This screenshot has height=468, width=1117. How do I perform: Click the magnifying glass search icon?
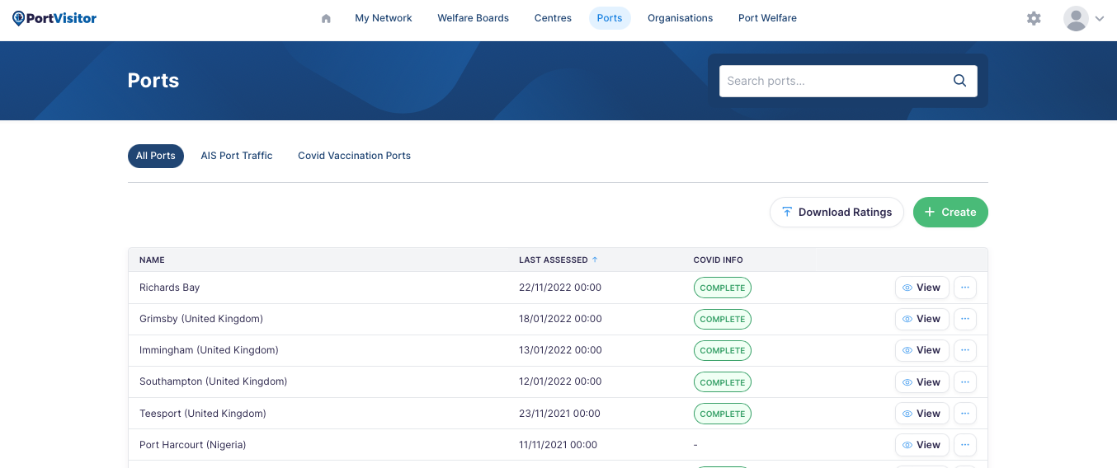point(959,81)
